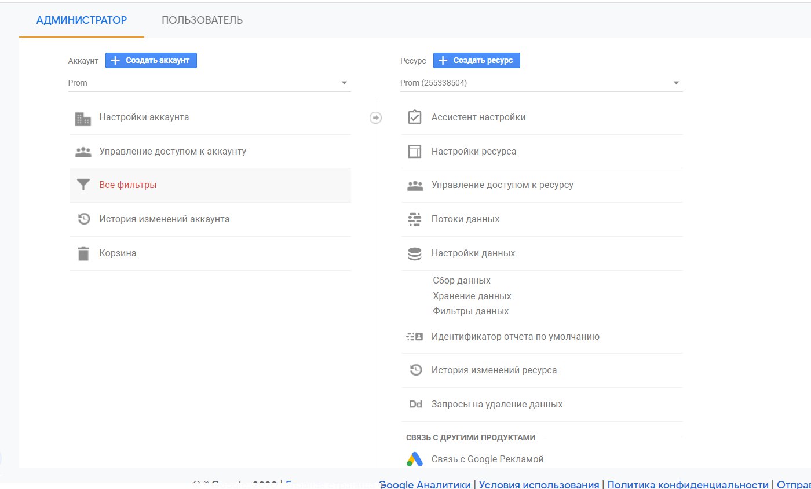Screen dimensions: 811x489
Task: Click the plus icon on Создать ресурс
Action: [x=443, y=60]
